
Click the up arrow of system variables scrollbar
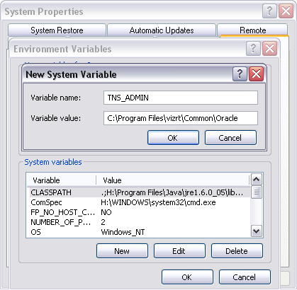pos(257,180)
